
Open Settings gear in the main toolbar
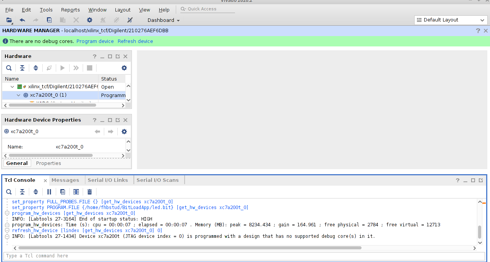[90, 20]
